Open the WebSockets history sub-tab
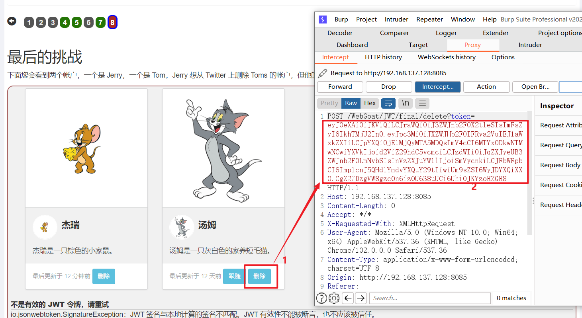The image size is (582, 318). [x=447, y=57]
